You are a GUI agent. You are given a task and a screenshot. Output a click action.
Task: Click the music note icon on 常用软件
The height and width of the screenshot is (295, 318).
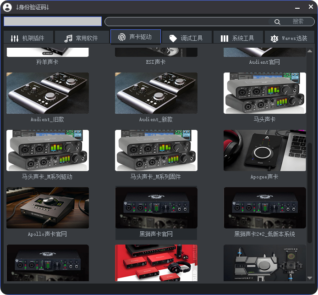[x=68, y=38]
